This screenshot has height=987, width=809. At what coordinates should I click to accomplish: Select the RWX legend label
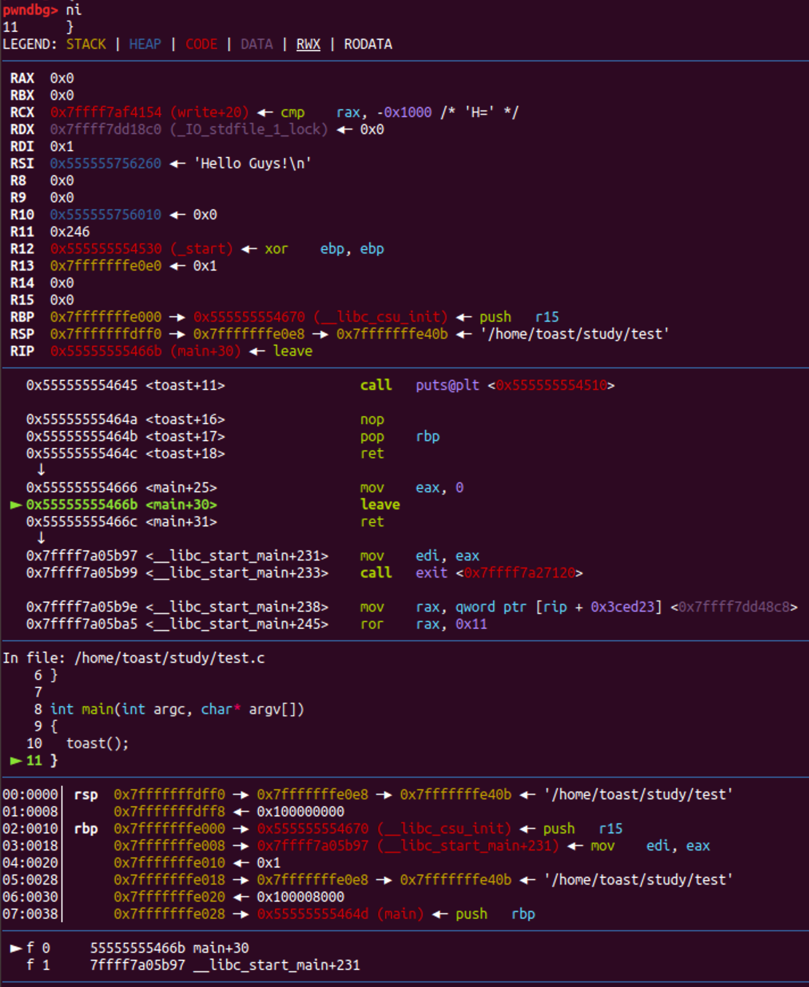[308, 44]
